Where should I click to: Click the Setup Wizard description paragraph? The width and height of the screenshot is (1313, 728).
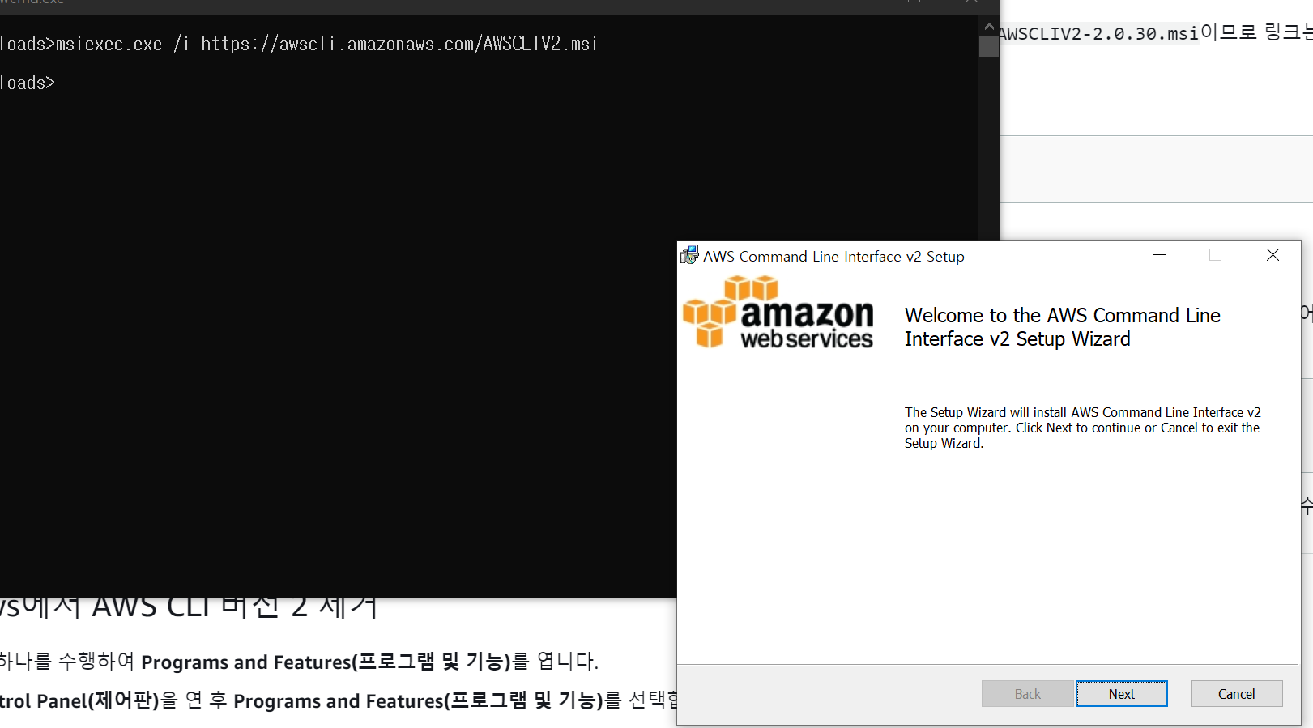(x=1082, y=428)
